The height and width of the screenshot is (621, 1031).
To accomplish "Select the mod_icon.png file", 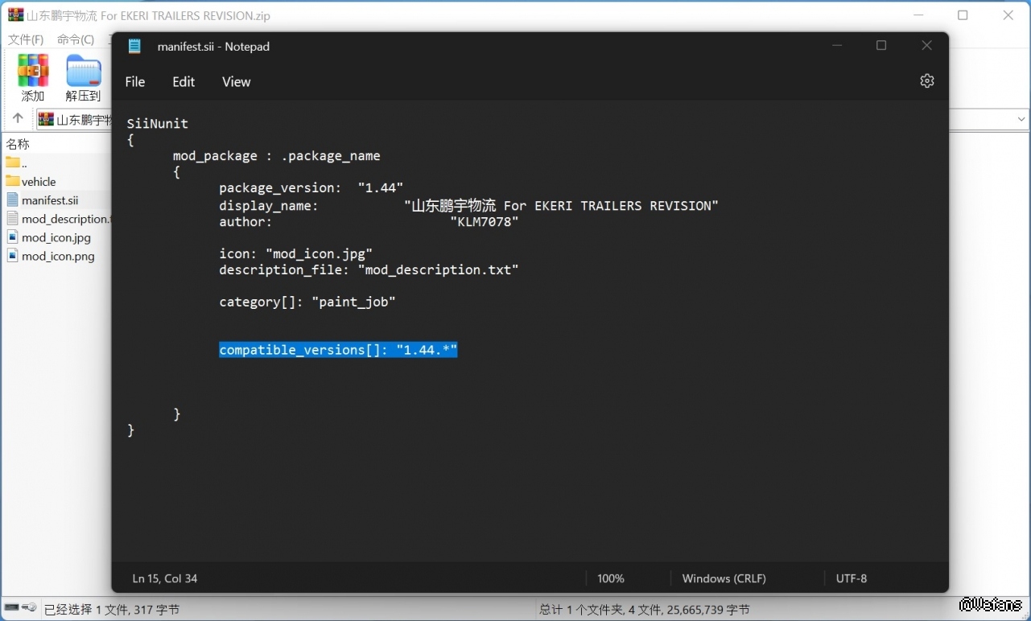I will point(58,256).
